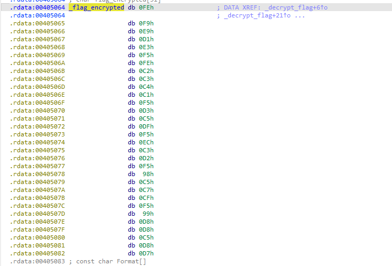Click the 0C2h byte value
Viewport: 392px width, 266px height.
tap(146, 71)
